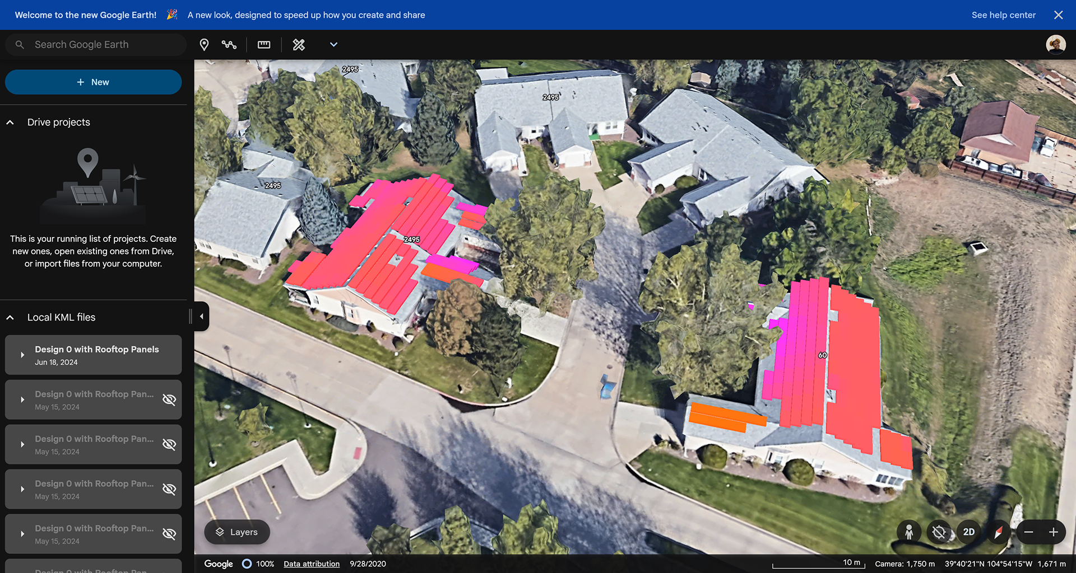The height and width of the screenshot is (573, 1076).
Task: Open the toolbar dropdown chevron
Action: [333, 45]
